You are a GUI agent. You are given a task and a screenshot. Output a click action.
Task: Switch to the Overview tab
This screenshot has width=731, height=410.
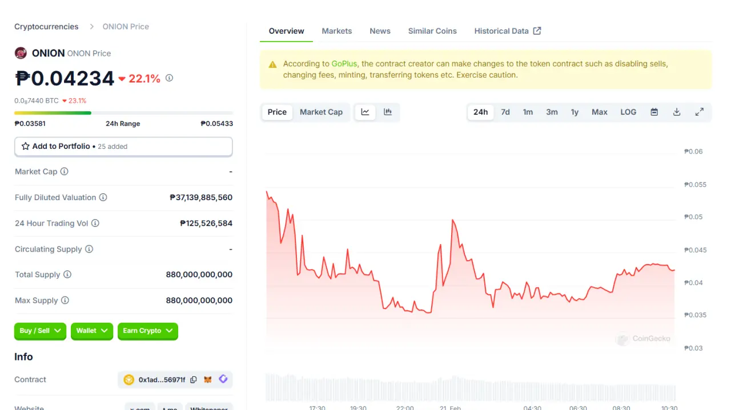[x=286, y=31]
